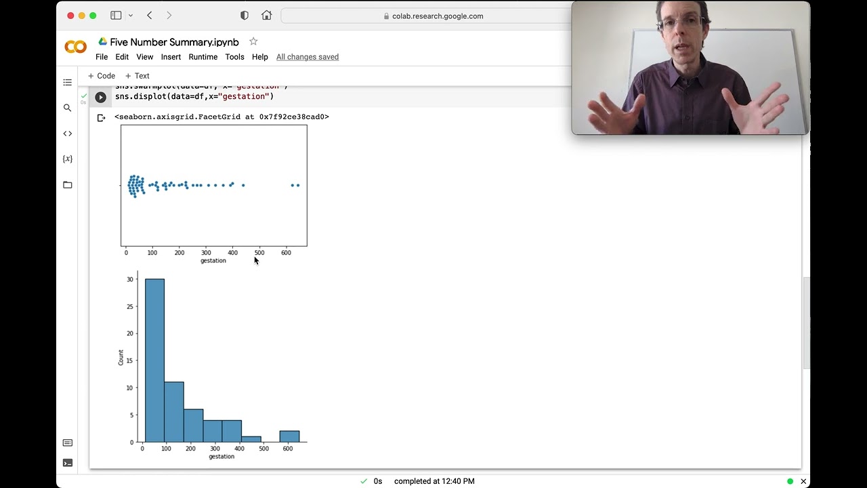Click the webcam video overlay
The height and width of the screenshot is (488, 867).
click(690, 68)
